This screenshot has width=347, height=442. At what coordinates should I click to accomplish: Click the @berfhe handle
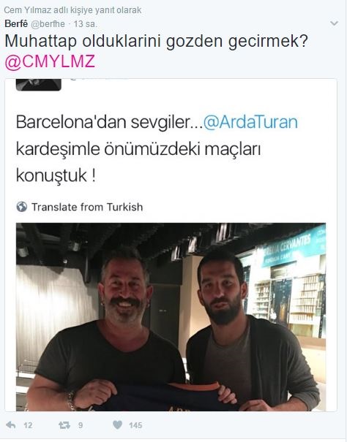click(x=48, y=24)
